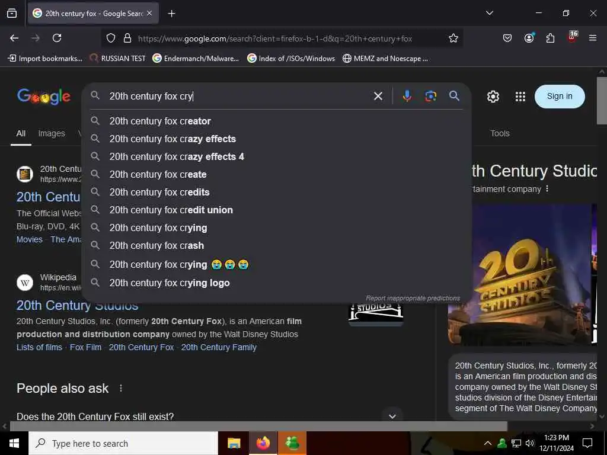The width and height of the screenshot is (607, 455).
Task: Select suggestion '20th century fox creator'
Action: (x=276, y=121)
